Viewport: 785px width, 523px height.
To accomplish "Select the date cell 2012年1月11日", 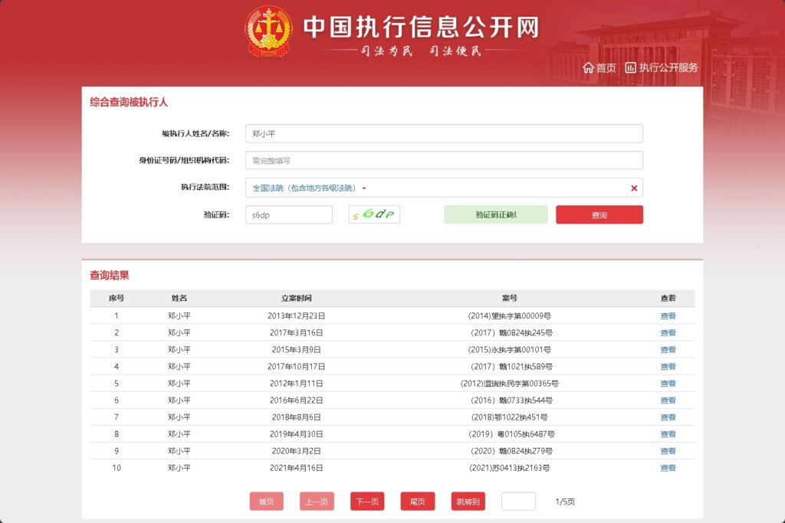I will (297, 384).
